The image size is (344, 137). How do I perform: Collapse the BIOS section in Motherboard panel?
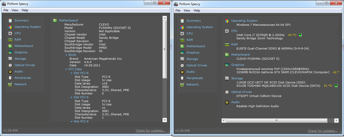66,55
